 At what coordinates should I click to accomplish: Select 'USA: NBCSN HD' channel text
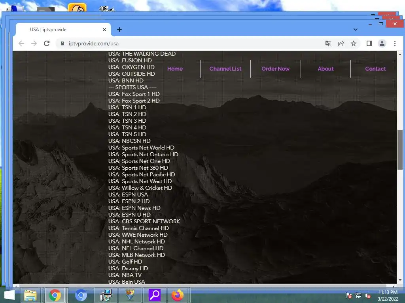pos(129,141)
